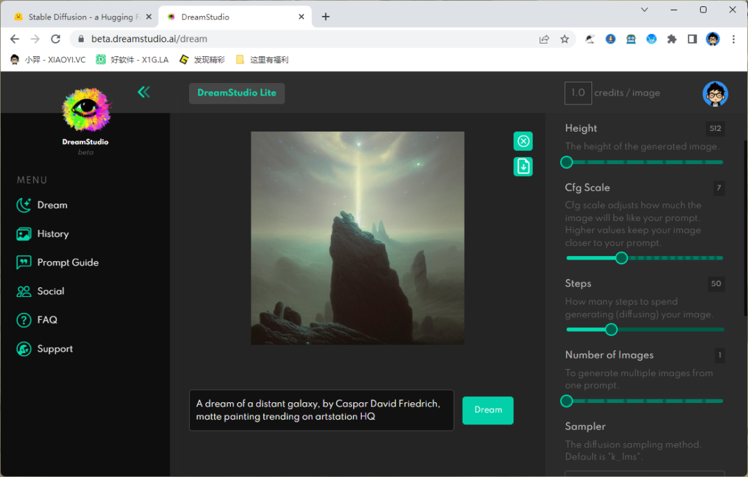748x477 pixels.
Task: Bookmark this page with star icon
Action: point(565,39)
